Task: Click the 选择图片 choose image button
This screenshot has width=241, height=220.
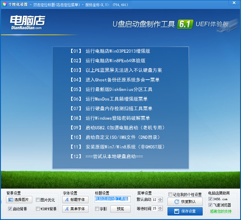Action: (x=19, y=200)
